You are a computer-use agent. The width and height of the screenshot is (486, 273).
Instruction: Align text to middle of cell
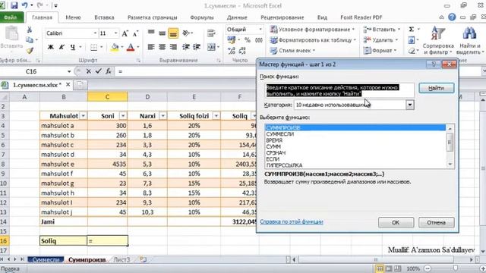pyautogui.click(x=162, y=33)
